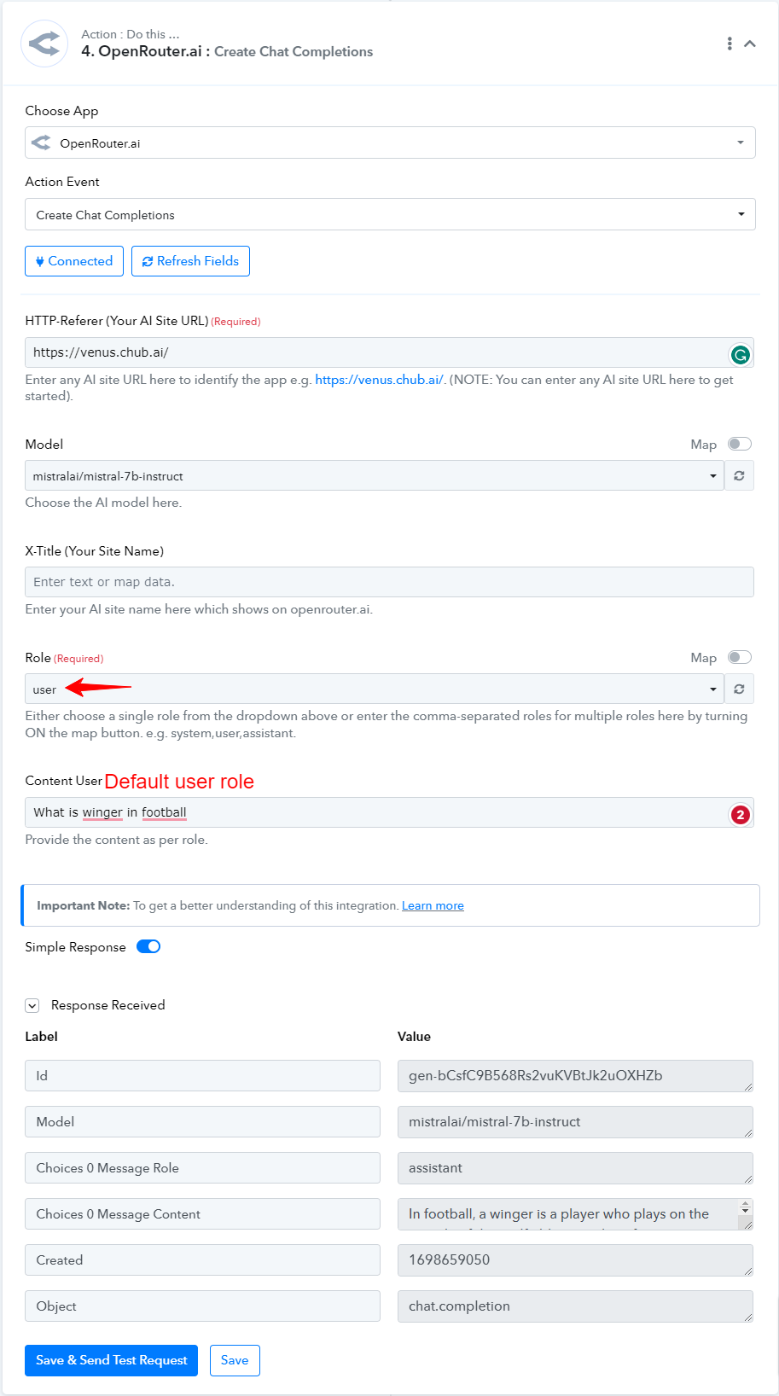Open the Choose App dropdown
This screenshot has height=1396, width=779.
(x=390, y=143)
